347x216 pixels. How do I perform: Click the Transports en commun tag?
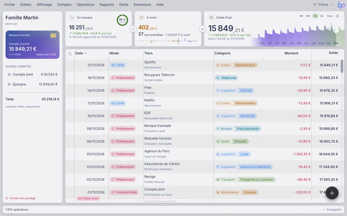pos(256,180)
